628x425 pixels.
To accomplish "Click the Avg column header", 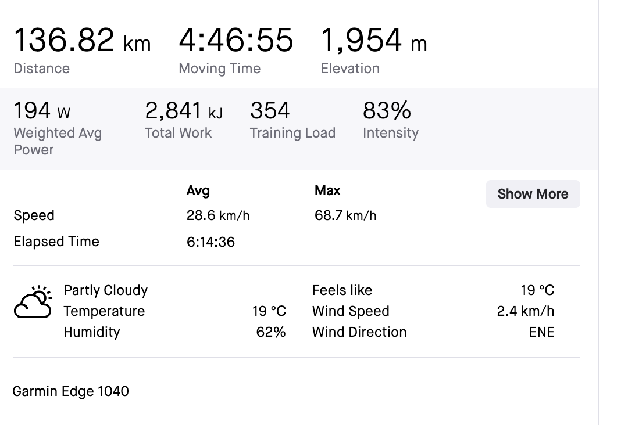I will click(x=198, y=190).
